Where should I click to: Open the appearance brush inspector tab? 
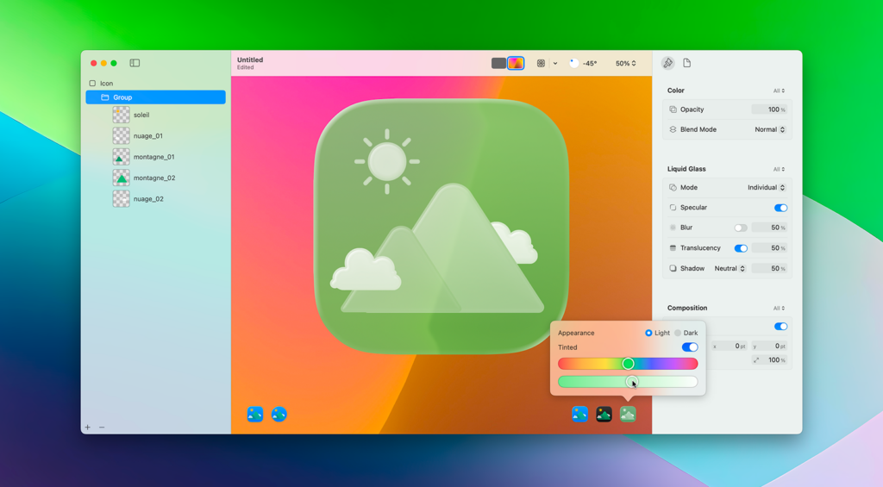[x=668, y=63]
